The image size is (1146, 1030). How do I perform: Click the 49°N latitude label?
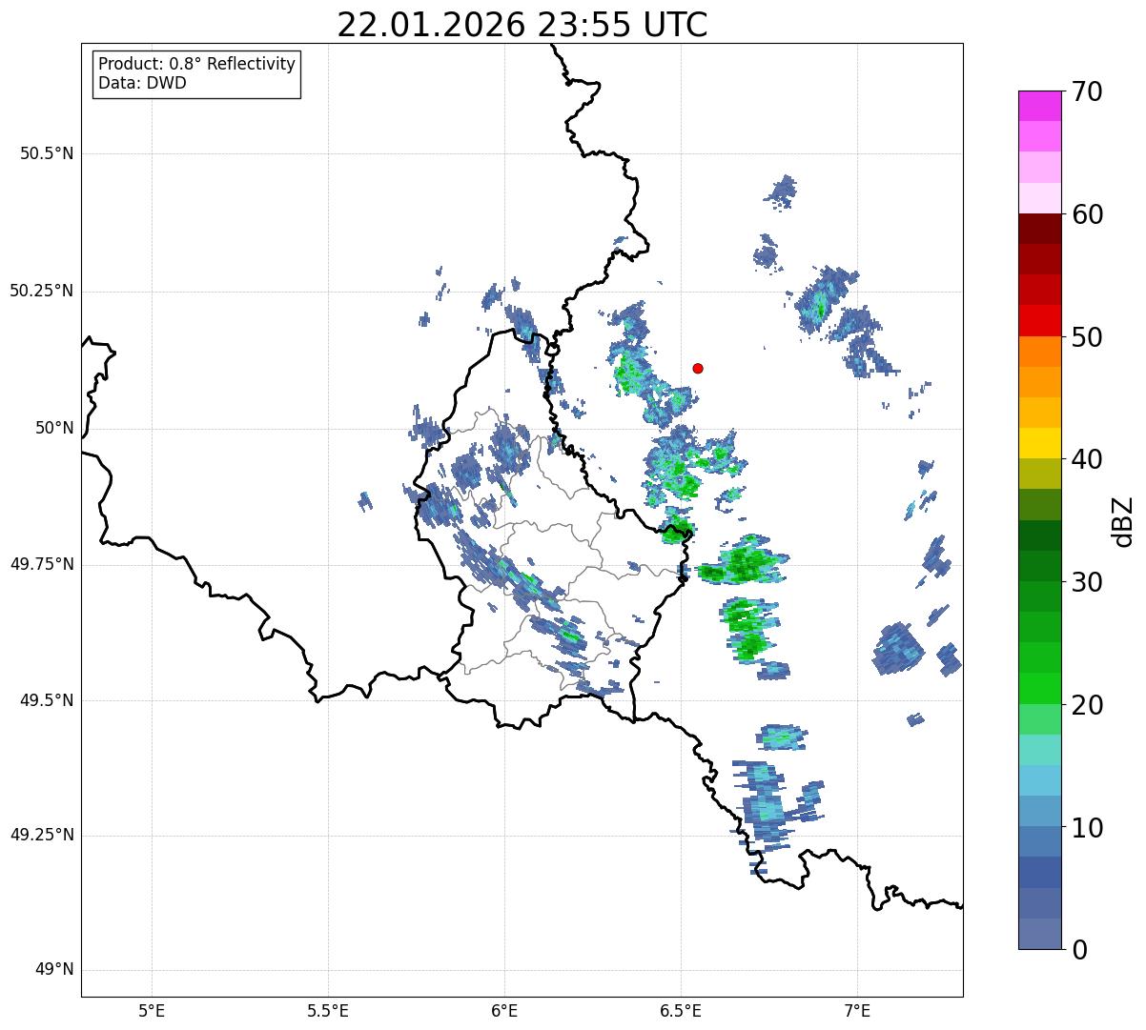pos(54,970)
